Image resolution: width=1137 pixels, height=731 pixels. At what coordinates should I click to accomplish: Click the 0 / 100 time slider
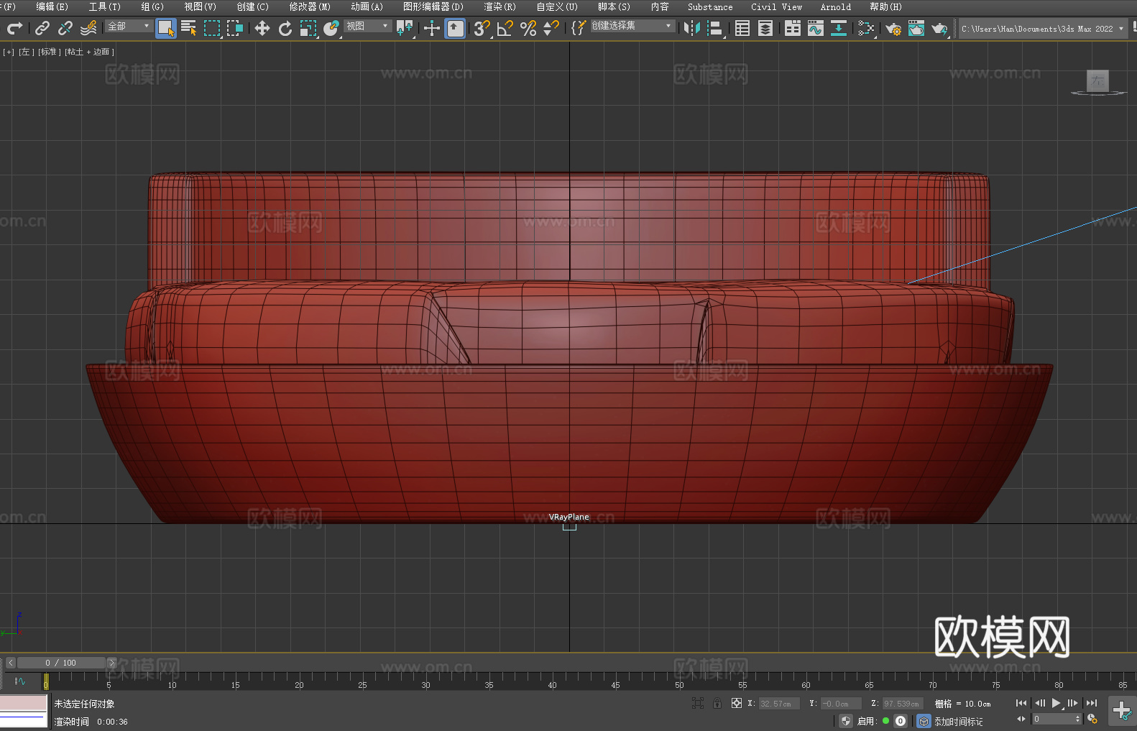(61, 663)
